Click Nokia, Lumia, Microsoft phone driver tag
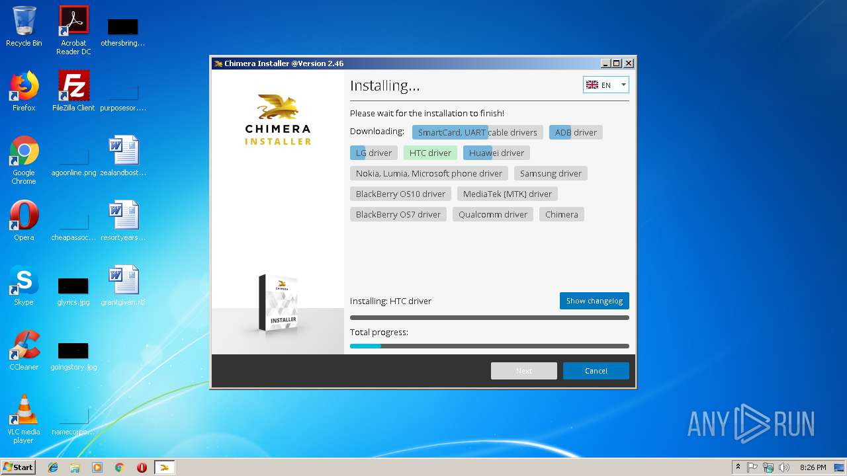847x476 pixels. click(429, 173)
